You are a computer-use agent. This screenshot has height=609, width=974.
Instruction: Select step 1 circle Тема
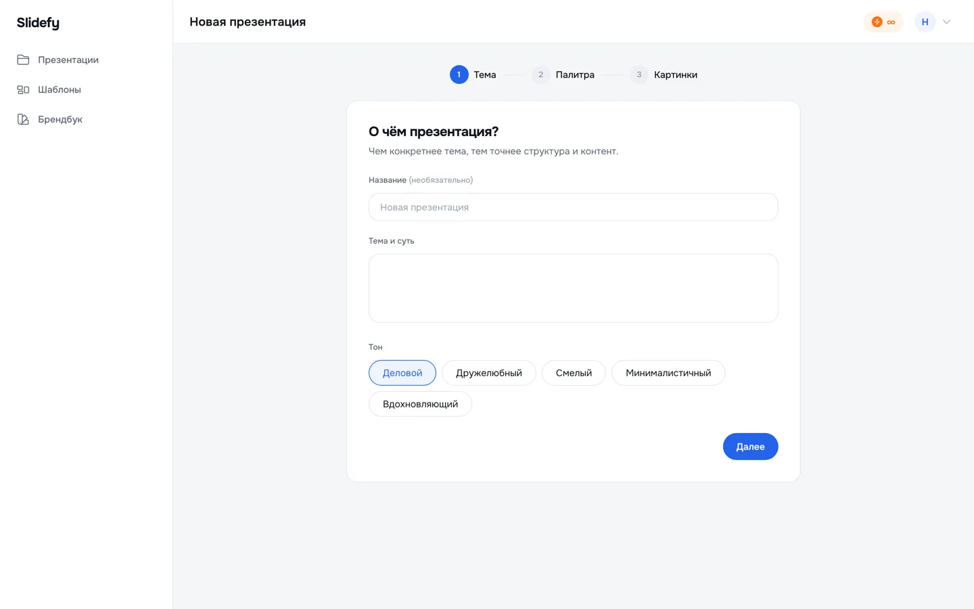coord(459,74)
